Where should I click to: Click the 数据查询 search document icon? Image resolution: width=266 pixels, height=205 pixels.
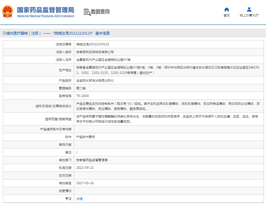tap(87, 12)
